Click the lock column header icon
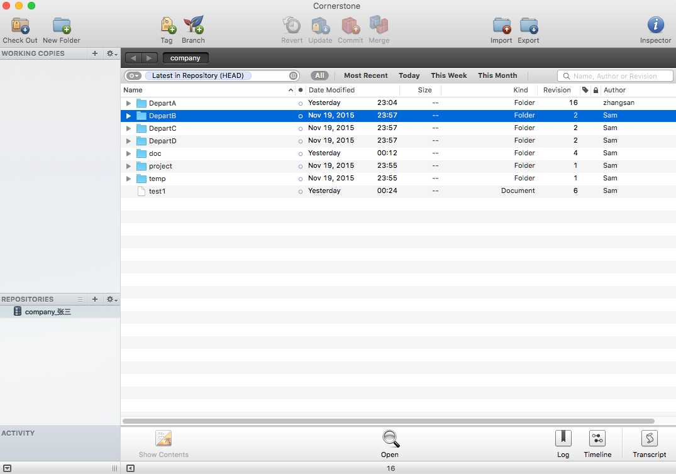The height and width of the screenshot is (474, 676). (x=596, y=90)
